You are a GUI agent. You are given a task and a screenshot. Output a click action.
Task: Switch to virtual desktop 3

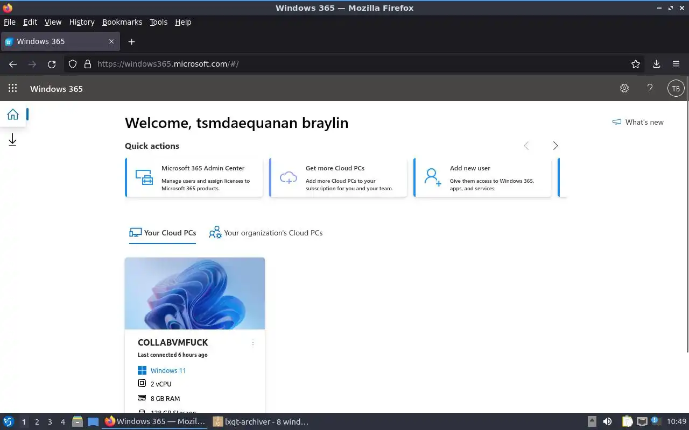click(50, 422)
